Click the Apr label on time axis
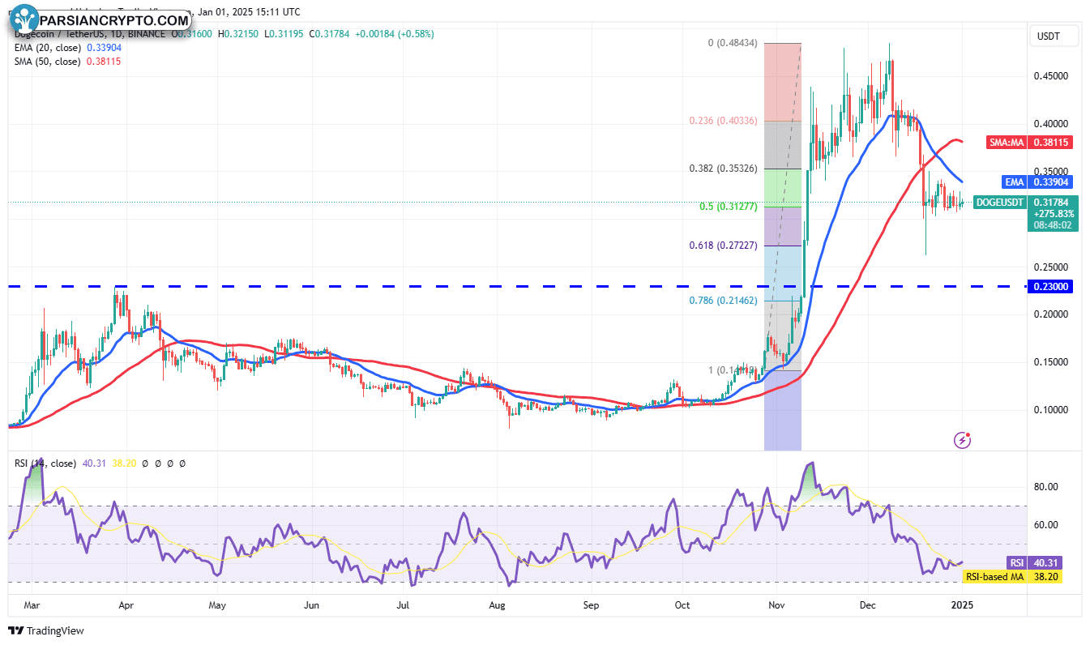 [x=126, y=604]
